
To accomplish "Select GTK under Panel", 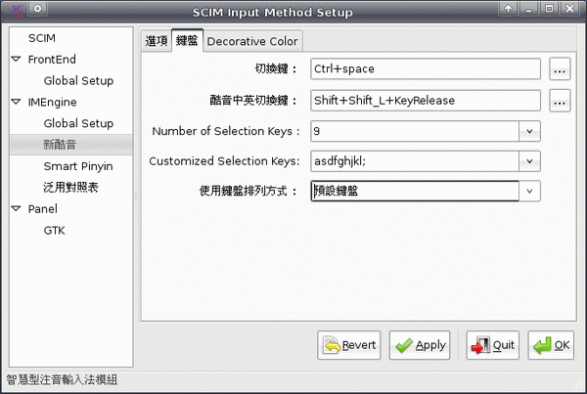I will click(x=54, y=231).
